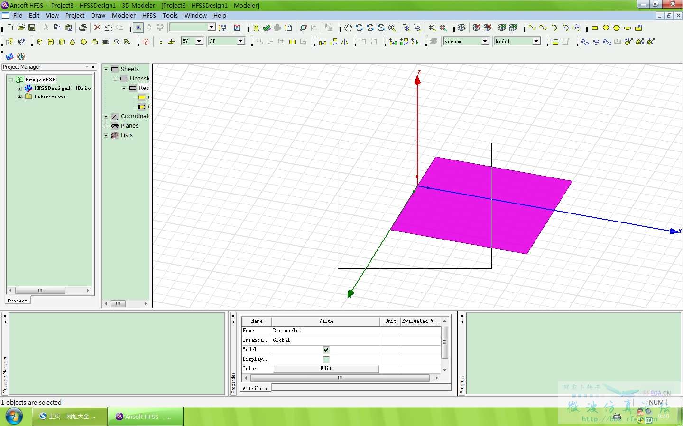Viewport: 683px width, 426px height.
Task: Click the Color Edit button
Action: [x=326, y=369]
